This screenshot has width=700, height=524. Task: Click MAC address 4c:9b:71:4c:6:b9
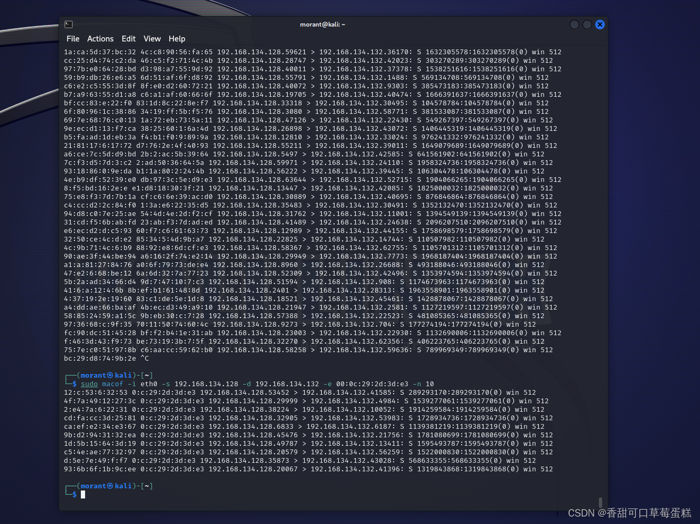pyautogui.click(x=98, y=248)
